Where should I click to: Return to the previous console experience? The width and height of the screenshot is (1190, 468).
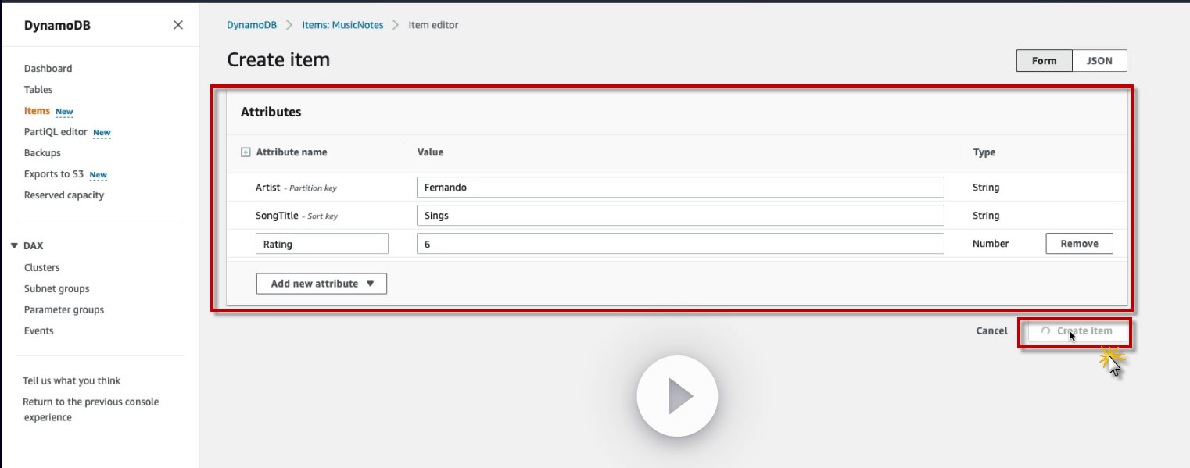coord(91,409)
